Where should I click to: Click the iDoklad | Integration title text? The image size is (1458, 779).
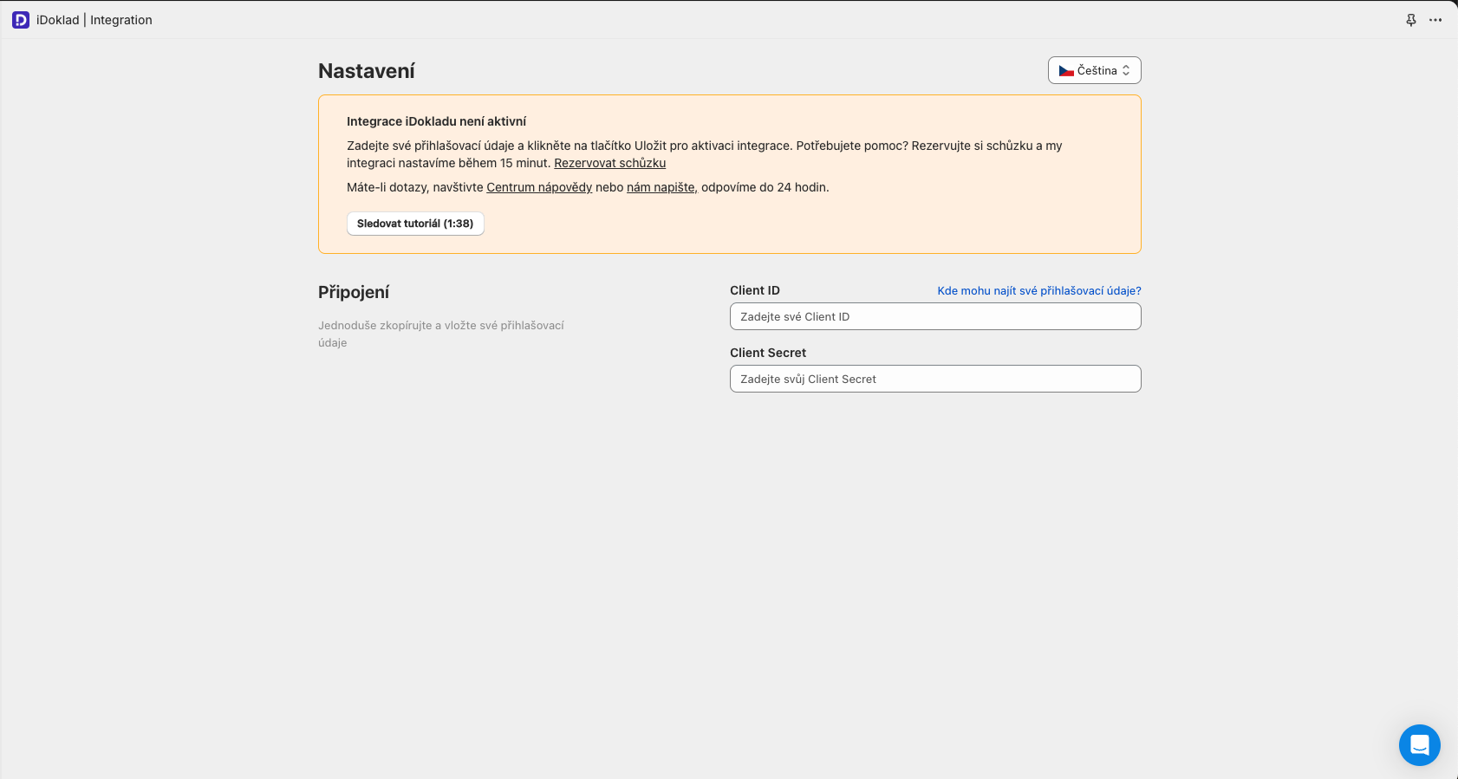94,20
